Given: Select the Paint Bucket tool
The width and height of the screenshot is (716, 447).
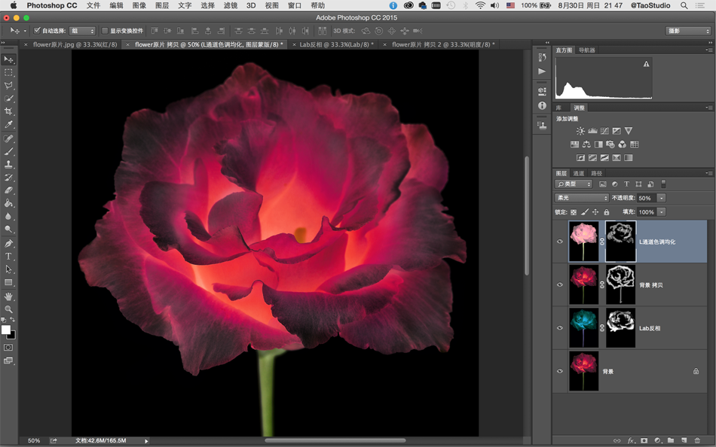Looking at the screenshot, I should (x=9, y=203).
